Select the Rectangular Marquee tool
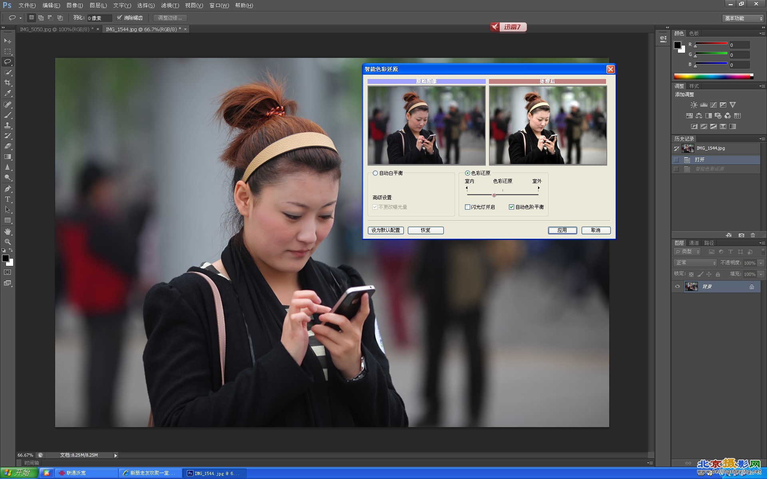This screenshot has height=479, width=767. point(8,51)
